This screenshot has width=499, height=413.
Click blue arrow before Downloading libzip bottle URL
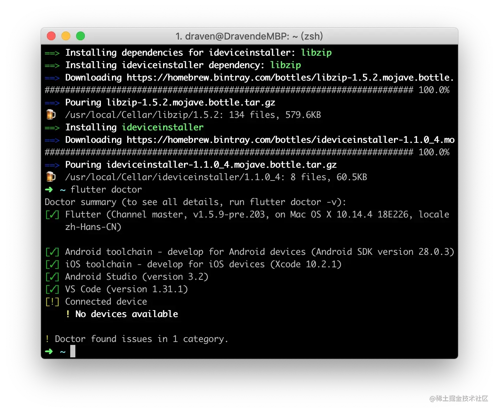pyautogui.click(x=52, y=78)
